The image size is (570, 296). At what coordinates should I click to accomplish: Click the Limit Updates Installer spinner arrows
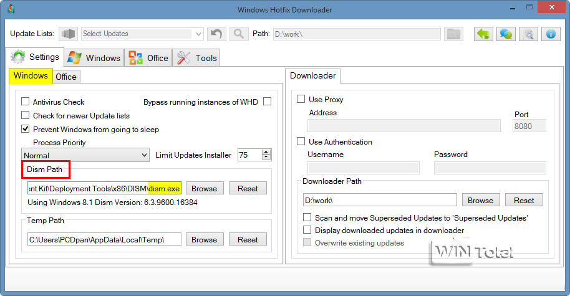tap(266, 155)
